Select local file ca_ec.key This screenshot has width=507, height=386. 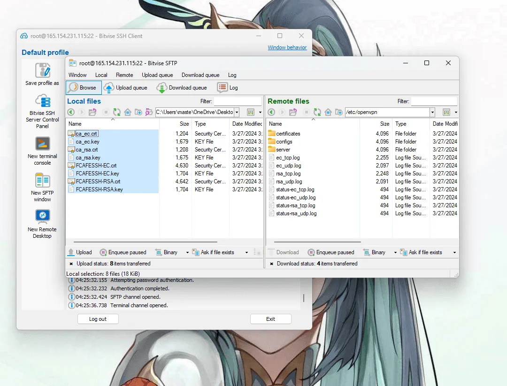tap(88, 142)
